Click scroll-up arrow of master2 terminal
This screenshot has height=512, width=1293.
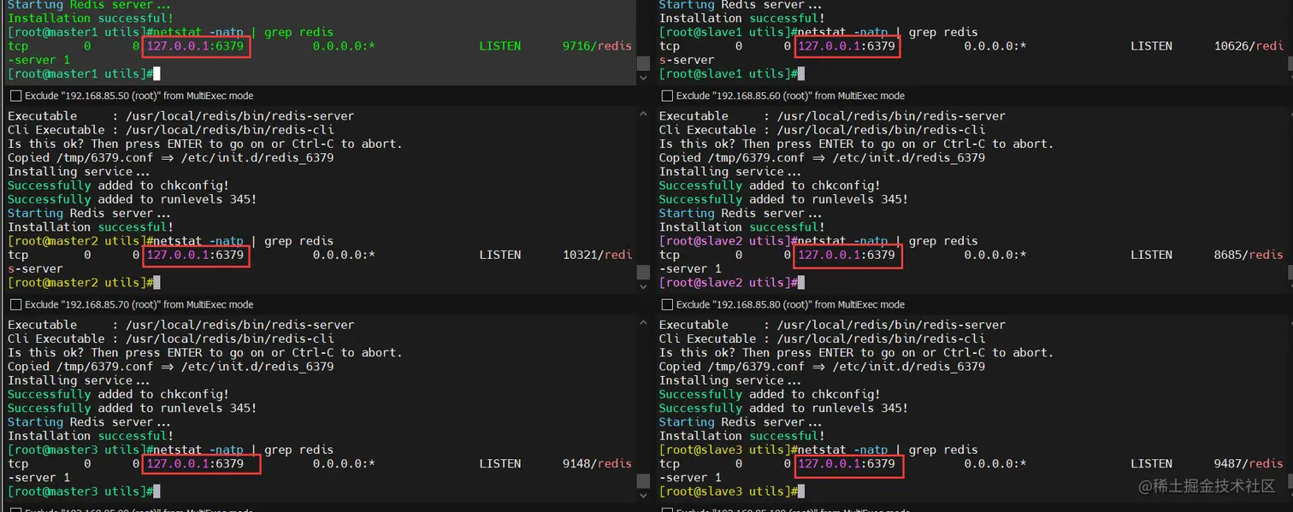pyautogui.click(x=643, y=115)
